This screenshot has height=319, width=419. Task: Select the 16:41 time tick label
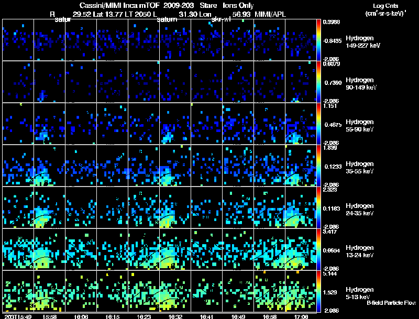click(206, 316)
